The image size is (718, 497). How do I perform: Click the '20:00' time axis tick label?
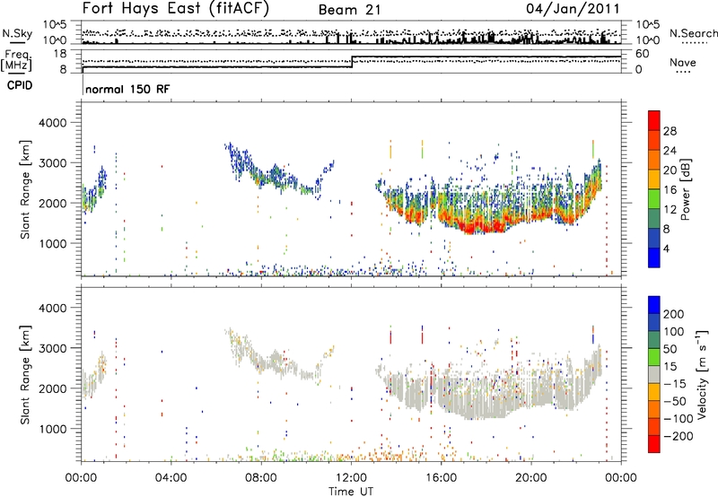pyautogui.click(x=530, y=478)
